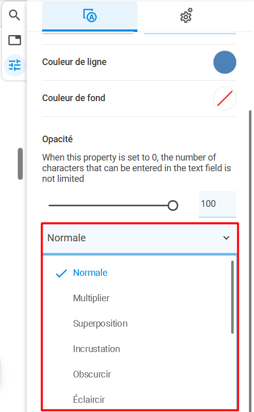Select the sliders properties icon
254x412 pixels.
click(15, 65)
